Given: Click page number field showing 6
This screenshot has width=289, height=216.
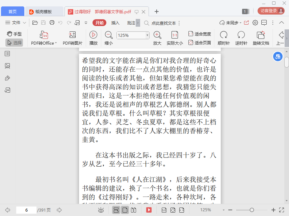Looking at the screenshot, I should coord(26,210).
